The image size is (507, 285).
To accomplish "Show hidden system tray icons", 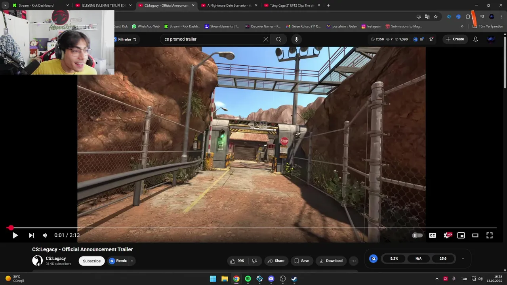I will [437, 279].
